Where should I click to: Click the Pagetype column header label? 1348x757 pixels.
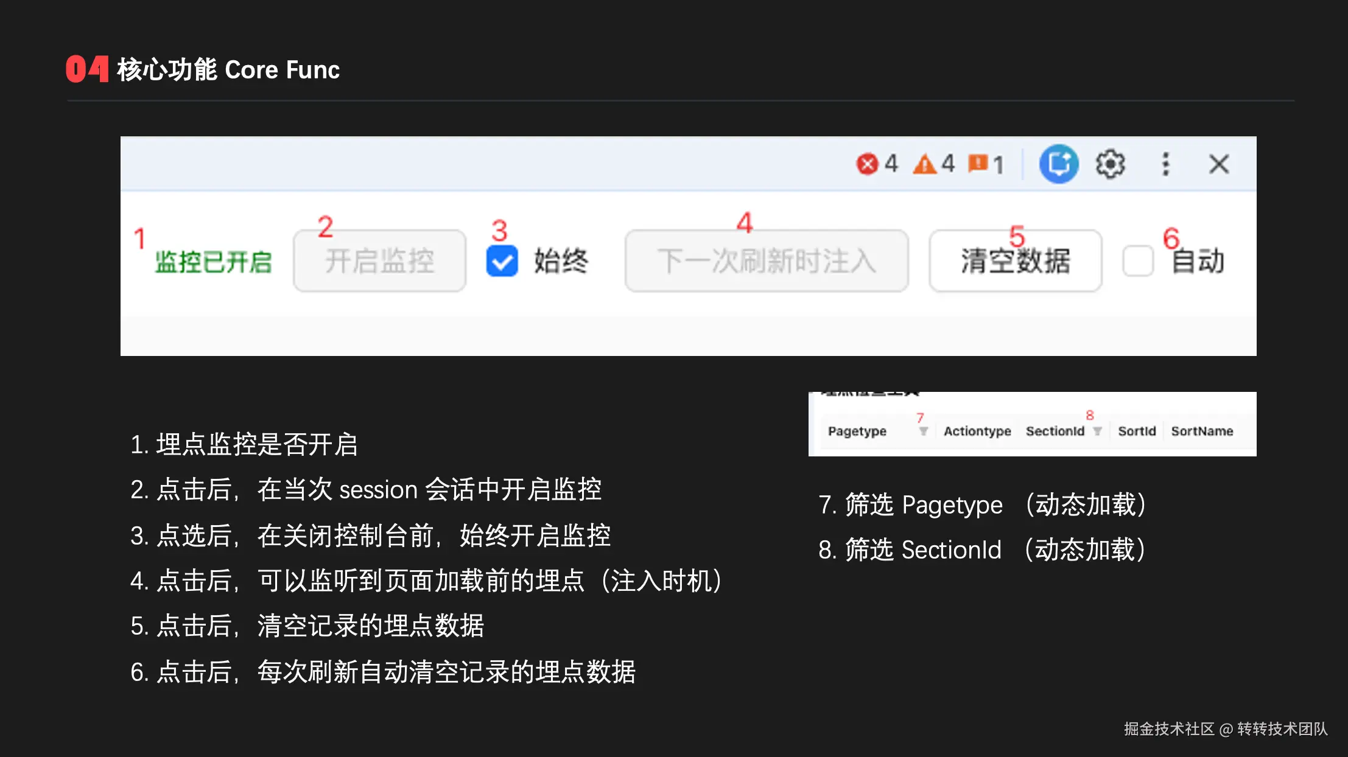[x=856, y=431]
